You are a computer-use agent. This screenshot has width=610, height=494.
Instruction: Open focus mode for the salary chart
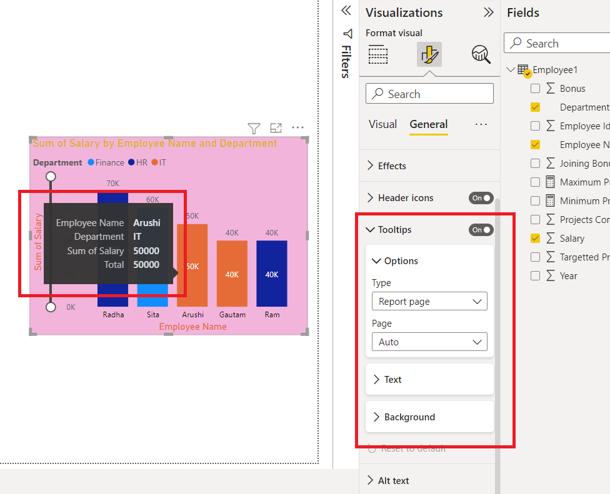276,128
